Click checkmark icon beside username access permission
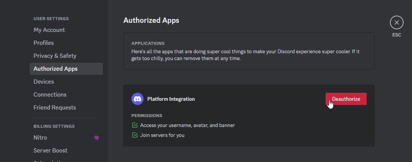 pos(135,125)
